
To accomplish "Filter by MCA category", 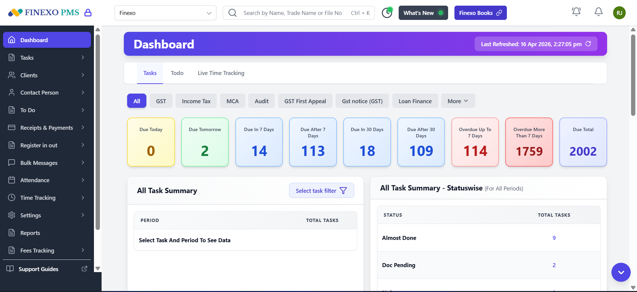I will [233, 101].
